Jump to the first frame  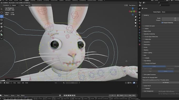click(x=64, y=95)
